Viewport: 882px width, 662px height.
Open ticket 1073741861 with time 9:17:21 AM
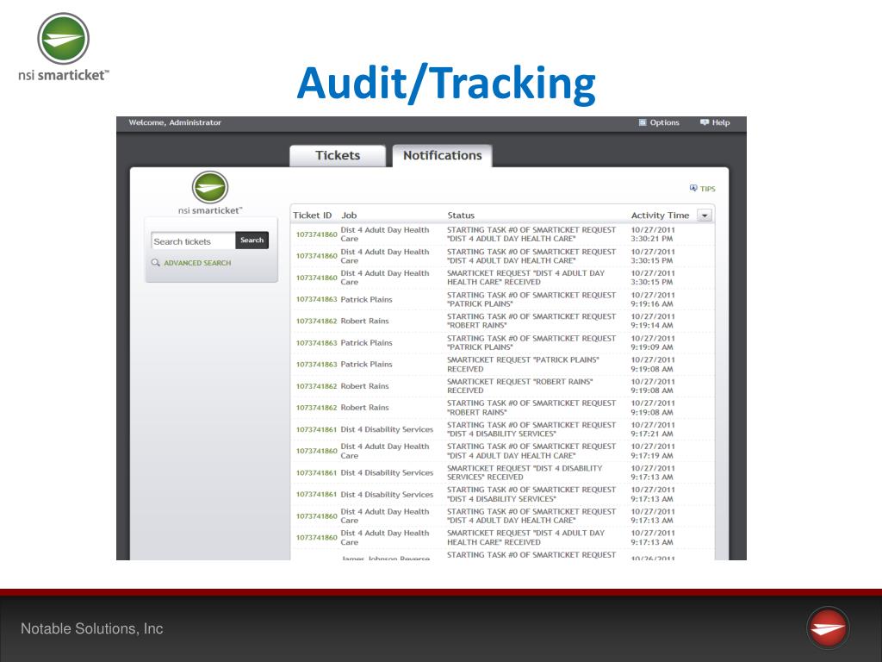coord(316,429)
